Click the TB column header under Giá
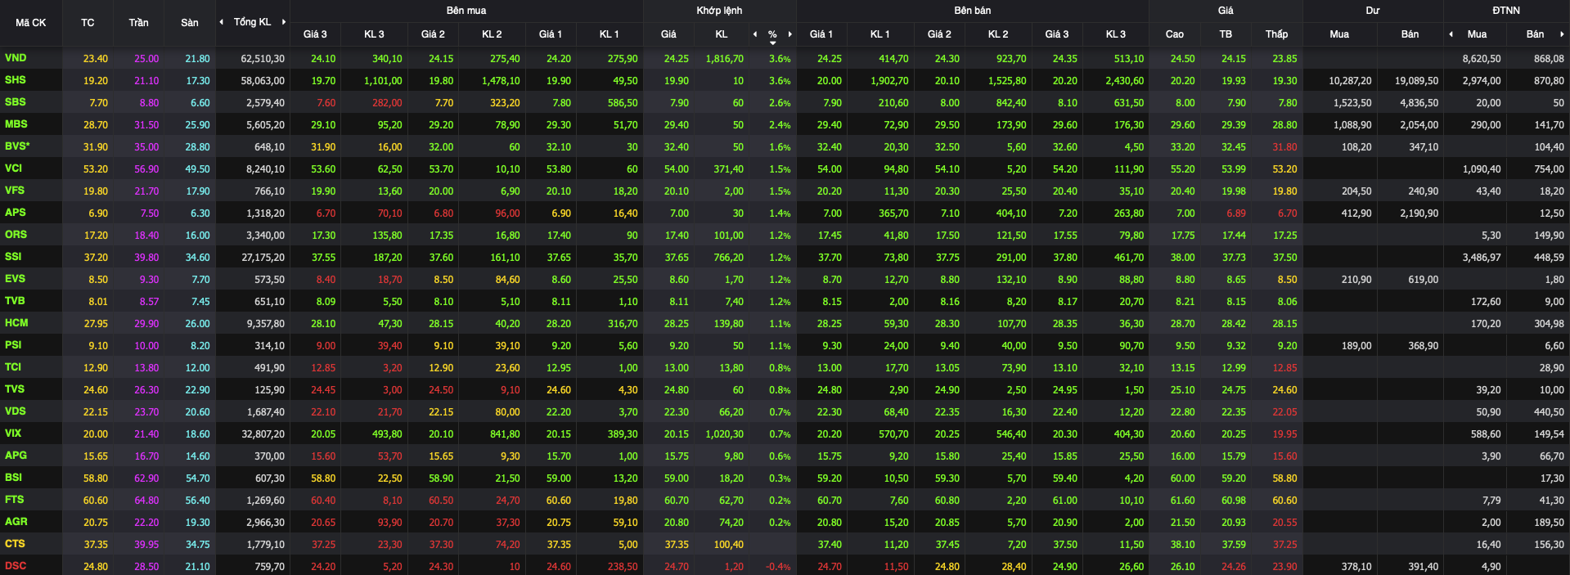 click(1226, 34)
